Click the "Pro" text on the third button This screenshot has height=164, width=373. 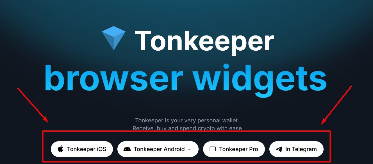tap(253, 149)
